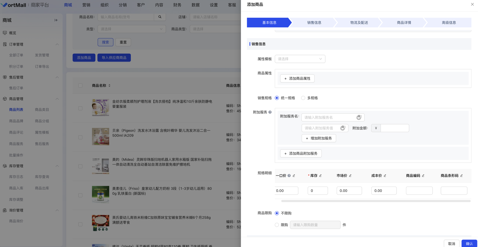Click the edit pencil icon beside 库存
The width and height of the screenshot is (478, 247).
coord(321,176)
